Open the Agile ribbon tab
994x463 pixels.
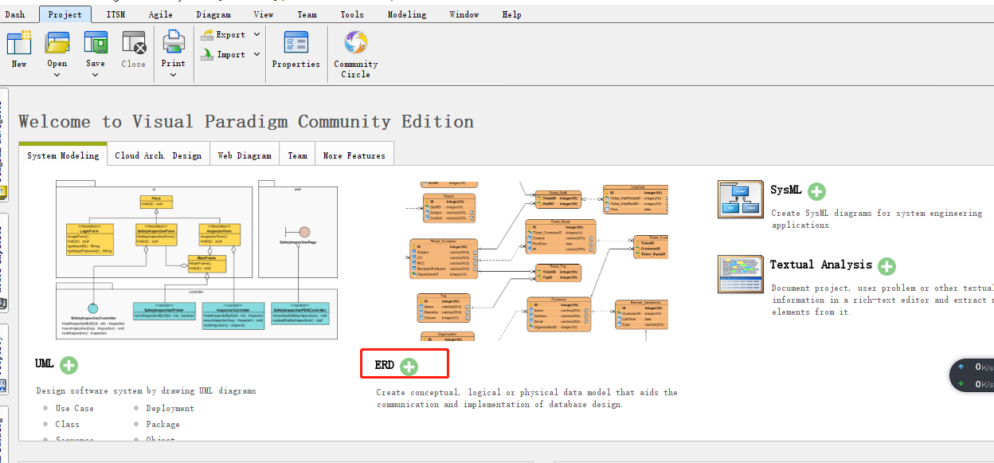(162, 14)
